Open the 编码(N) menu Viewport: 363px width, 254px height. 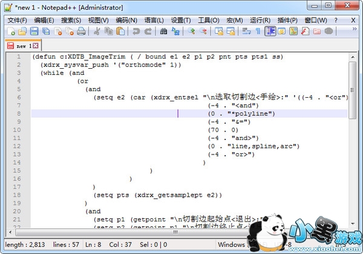(126, 21)
